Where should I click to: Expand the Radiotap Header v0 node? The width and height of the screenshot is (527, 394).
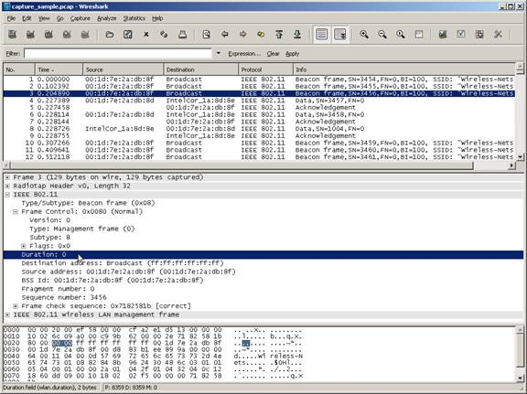(7, 186)
